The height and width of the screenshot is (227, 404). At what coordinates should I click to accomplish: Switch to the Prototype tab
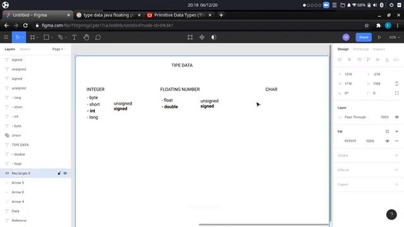(360, 49)
